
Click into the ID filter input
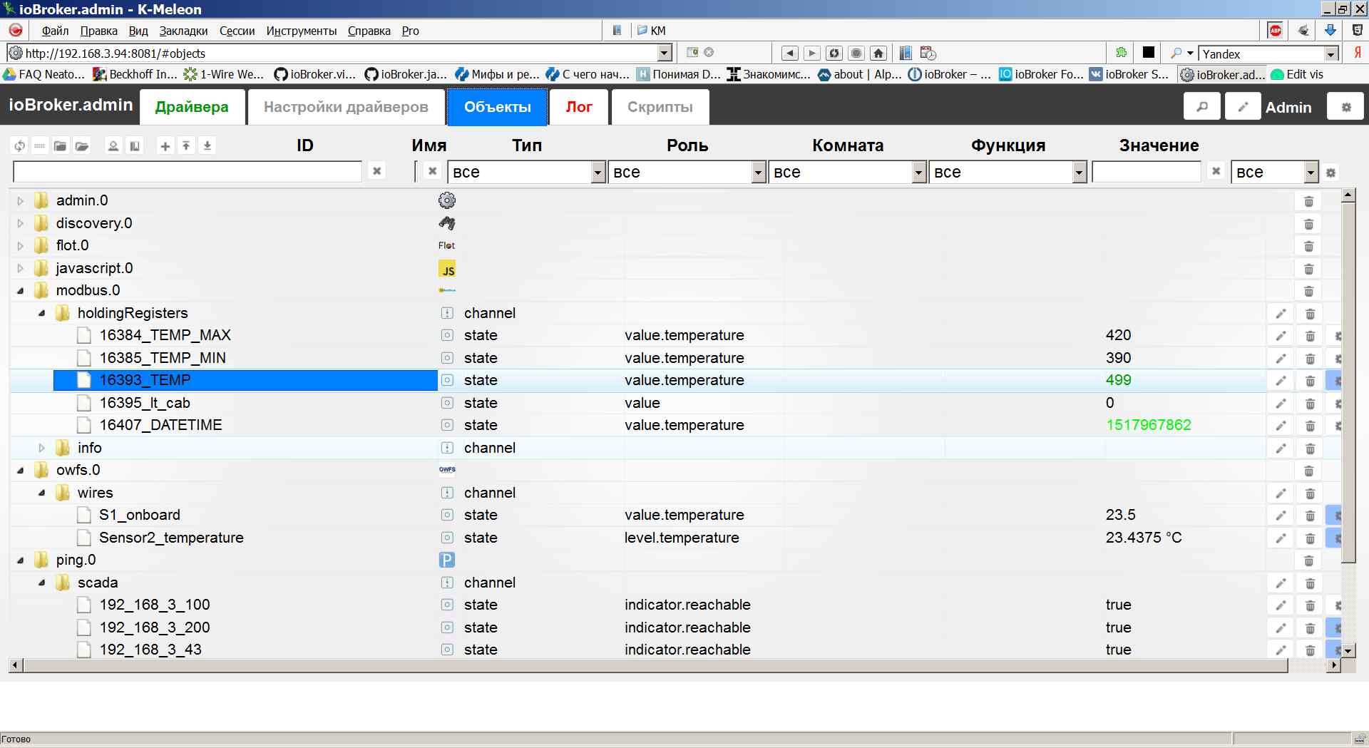[x=188, y=172]
